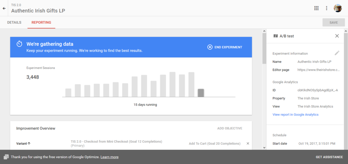This screenshot has width=348, height=164.
Task: Click Get Assistance button
Action: point(329,157)
